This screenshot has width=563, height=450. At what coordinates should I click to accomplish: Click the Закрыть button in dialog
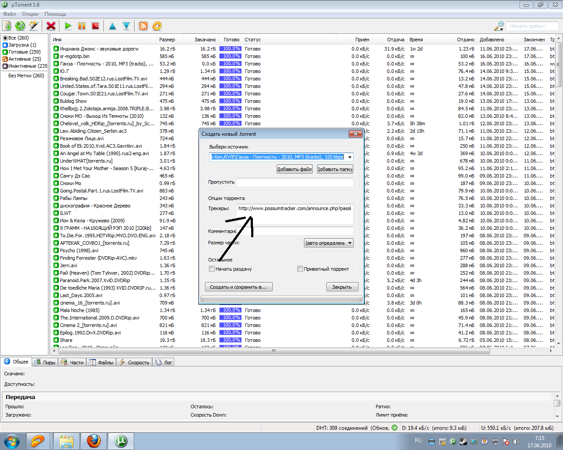342,287
